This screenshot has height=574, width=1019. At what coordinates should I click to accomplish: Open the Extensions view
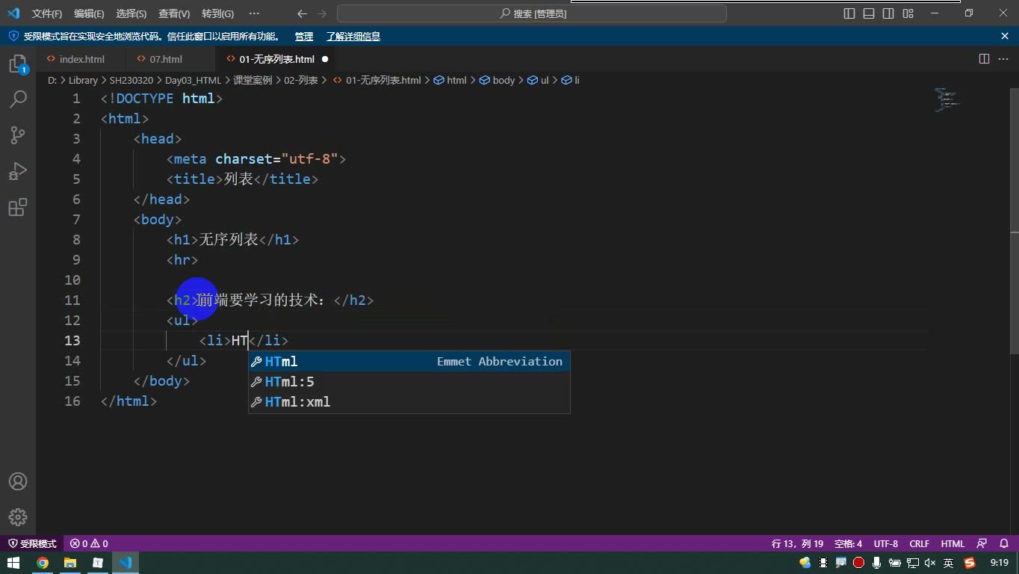pyautogui.click(x=18, y=207)
